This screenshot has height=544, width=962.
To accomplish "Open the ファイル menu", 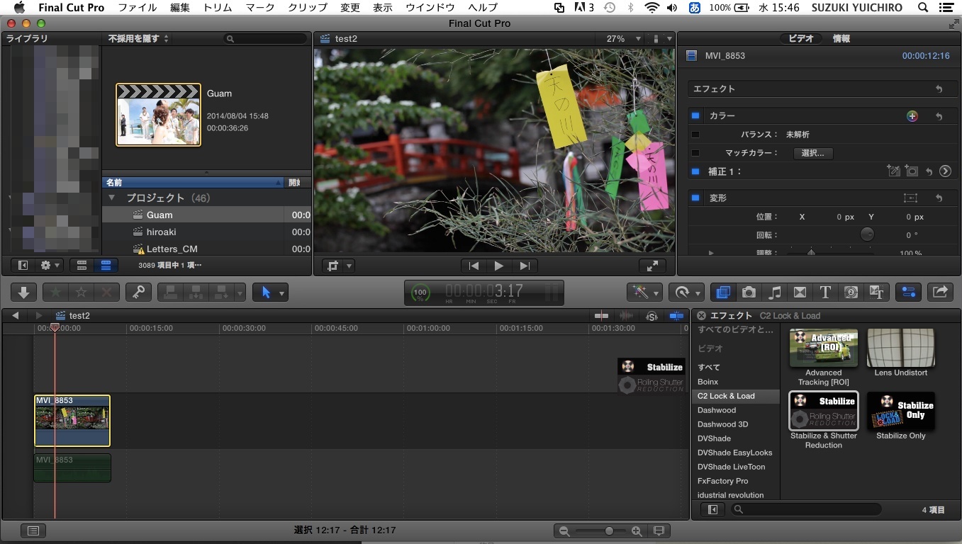I will pos(138,7).
